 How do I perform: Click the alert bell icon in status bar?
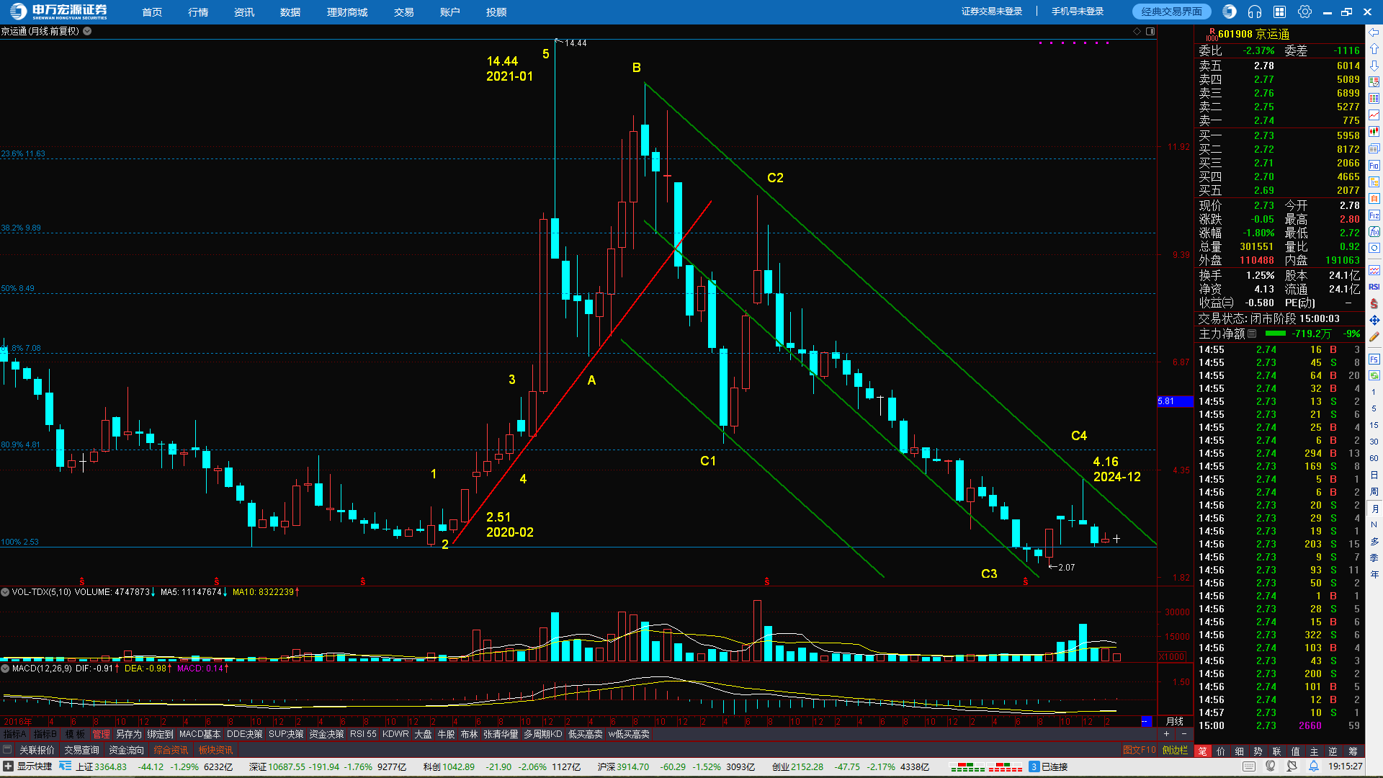pos(1314,766)
